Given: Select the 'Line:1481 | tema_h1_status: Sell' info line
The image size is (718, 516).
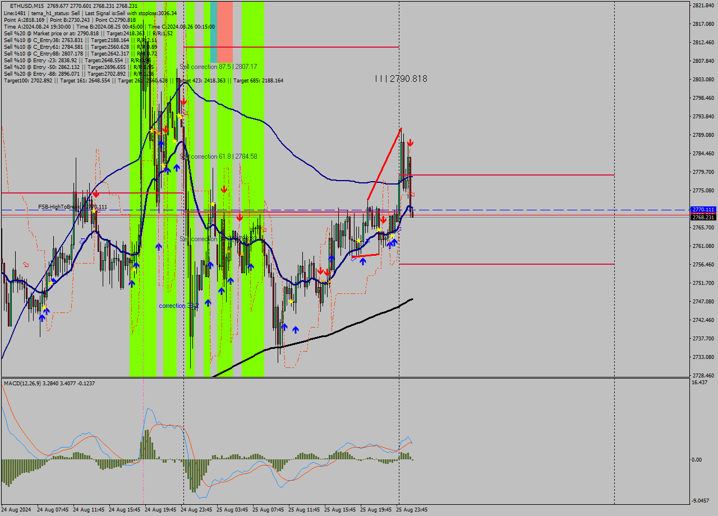Looking at the screenshot, I should (90, 13).
